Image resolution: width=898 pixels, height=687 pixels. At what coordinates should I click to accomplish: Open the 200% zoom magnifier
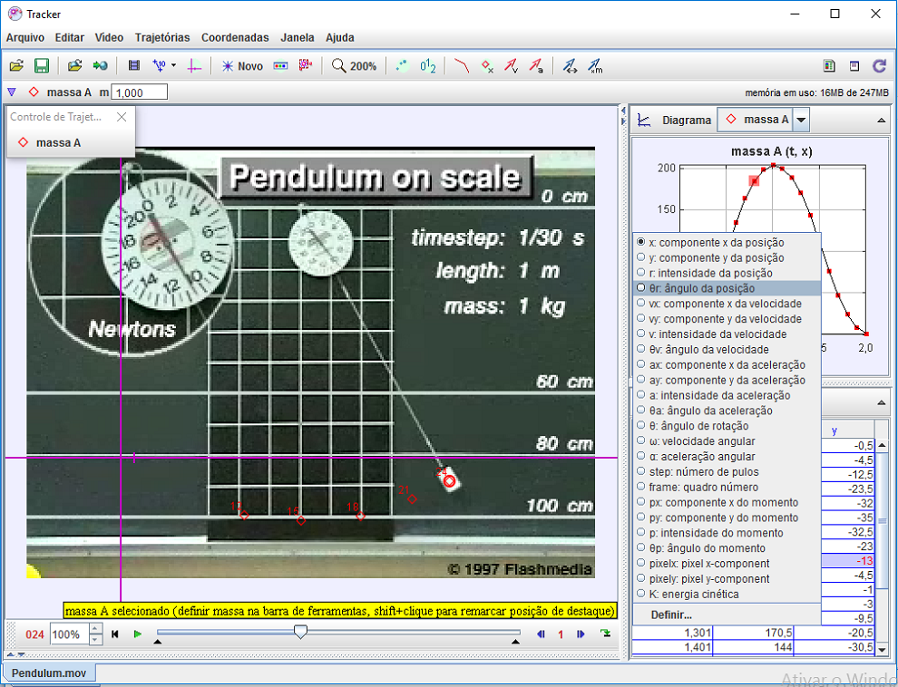[x=354, y=66]
